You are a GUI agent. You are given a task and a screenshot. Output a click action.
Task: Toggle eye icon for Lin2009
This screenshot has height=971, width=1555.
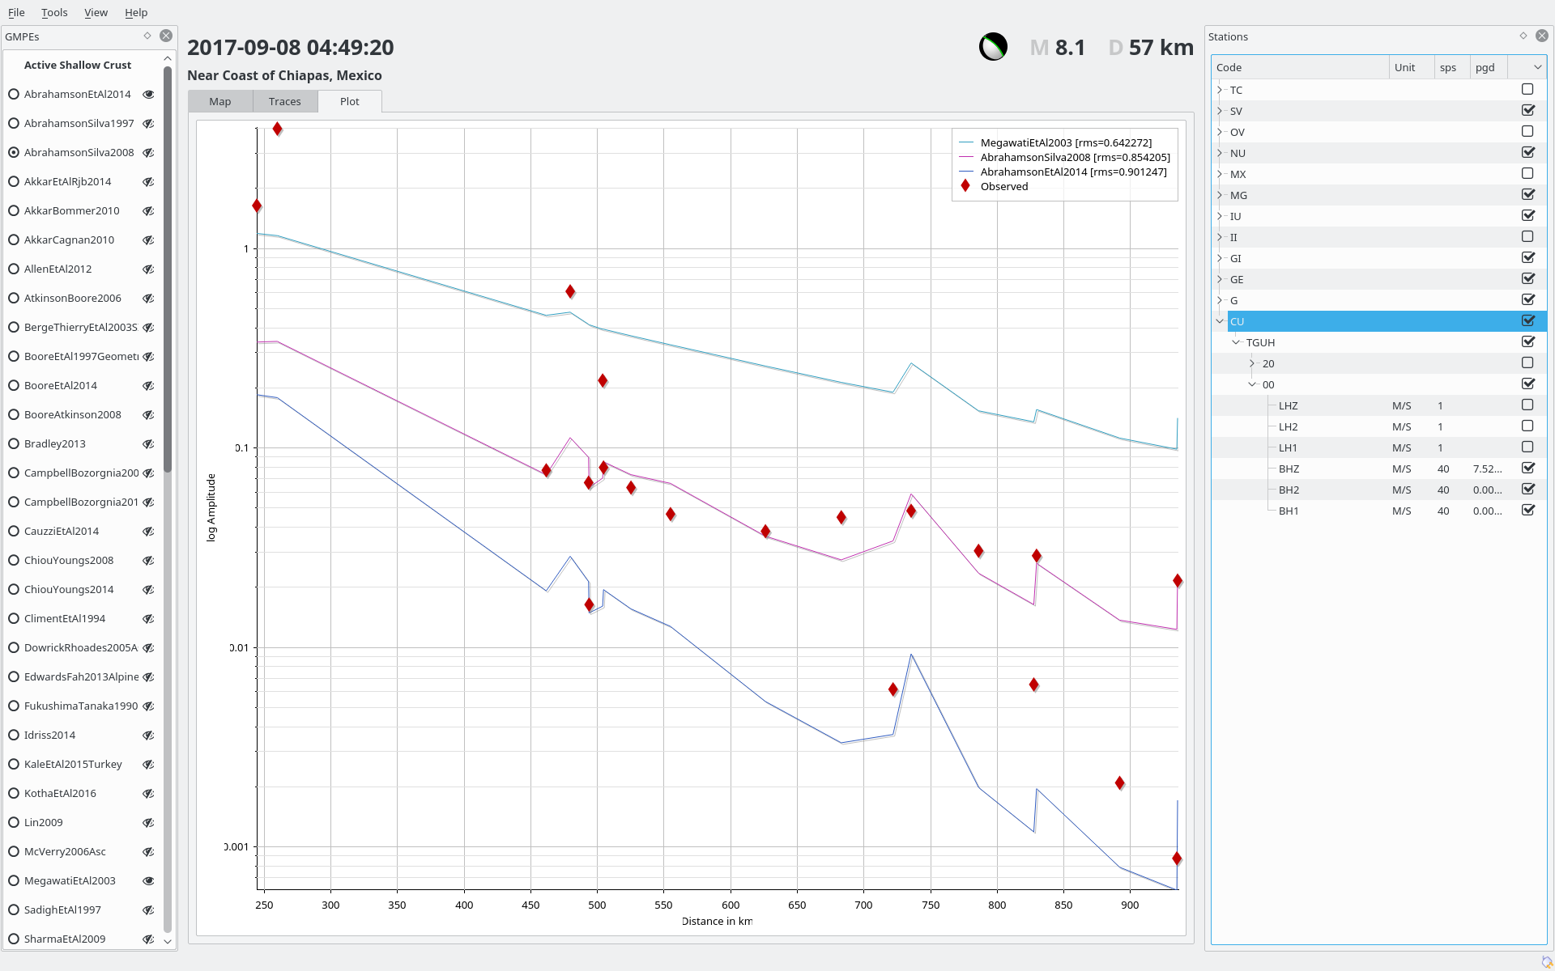148,823
